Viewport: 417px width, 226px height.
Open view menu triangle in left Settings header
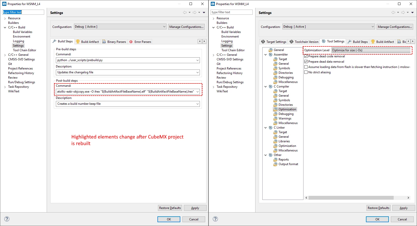point(204,12)
